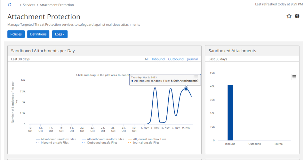Click the refresh logo icon in the breadcrumb
This screenshot has height=160, width=304.
point(10,5)
